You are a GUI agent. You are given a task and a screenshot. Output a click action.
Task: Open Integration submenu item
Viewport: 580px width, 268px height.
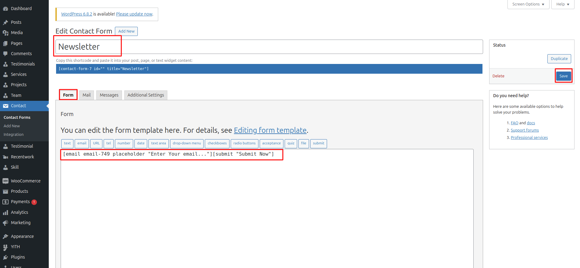coord(13,134)
